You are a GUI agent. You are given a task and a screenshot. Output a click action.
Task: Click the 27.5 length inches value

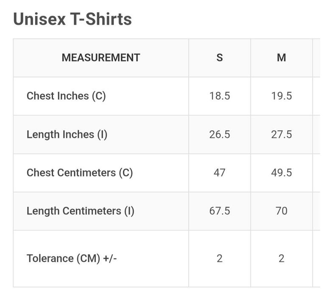[281, 134]
